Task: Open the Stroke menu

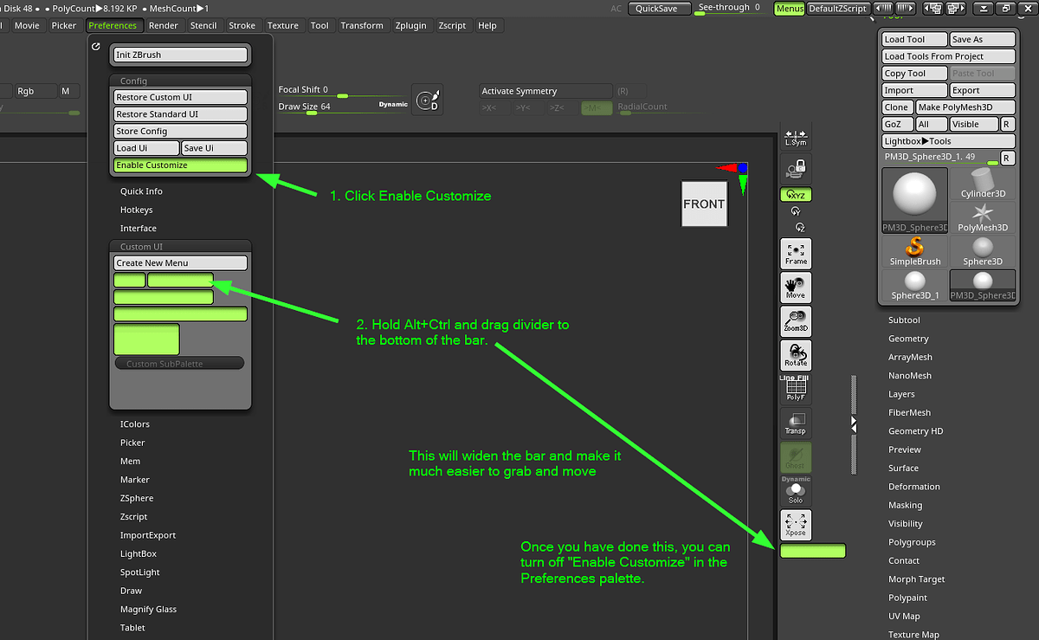Action: [x=242, y=26]
